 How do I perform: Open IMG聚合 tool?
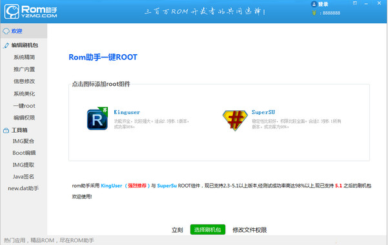coord(23,141)
